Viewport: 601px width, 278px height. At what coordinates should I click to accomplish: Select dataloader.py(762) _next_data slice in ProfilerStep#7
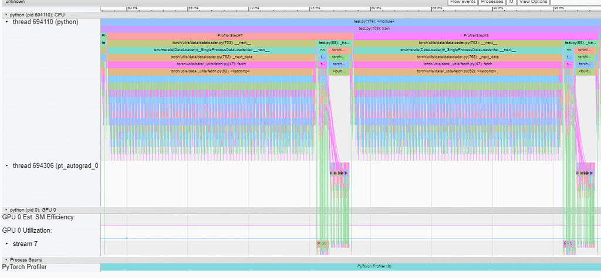tap(211, 57)
